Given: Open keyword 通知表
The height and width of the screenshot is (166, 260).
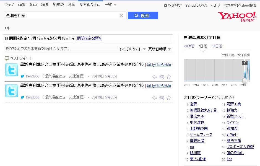Looking at the screenshot, I should [x=232, y=129].
